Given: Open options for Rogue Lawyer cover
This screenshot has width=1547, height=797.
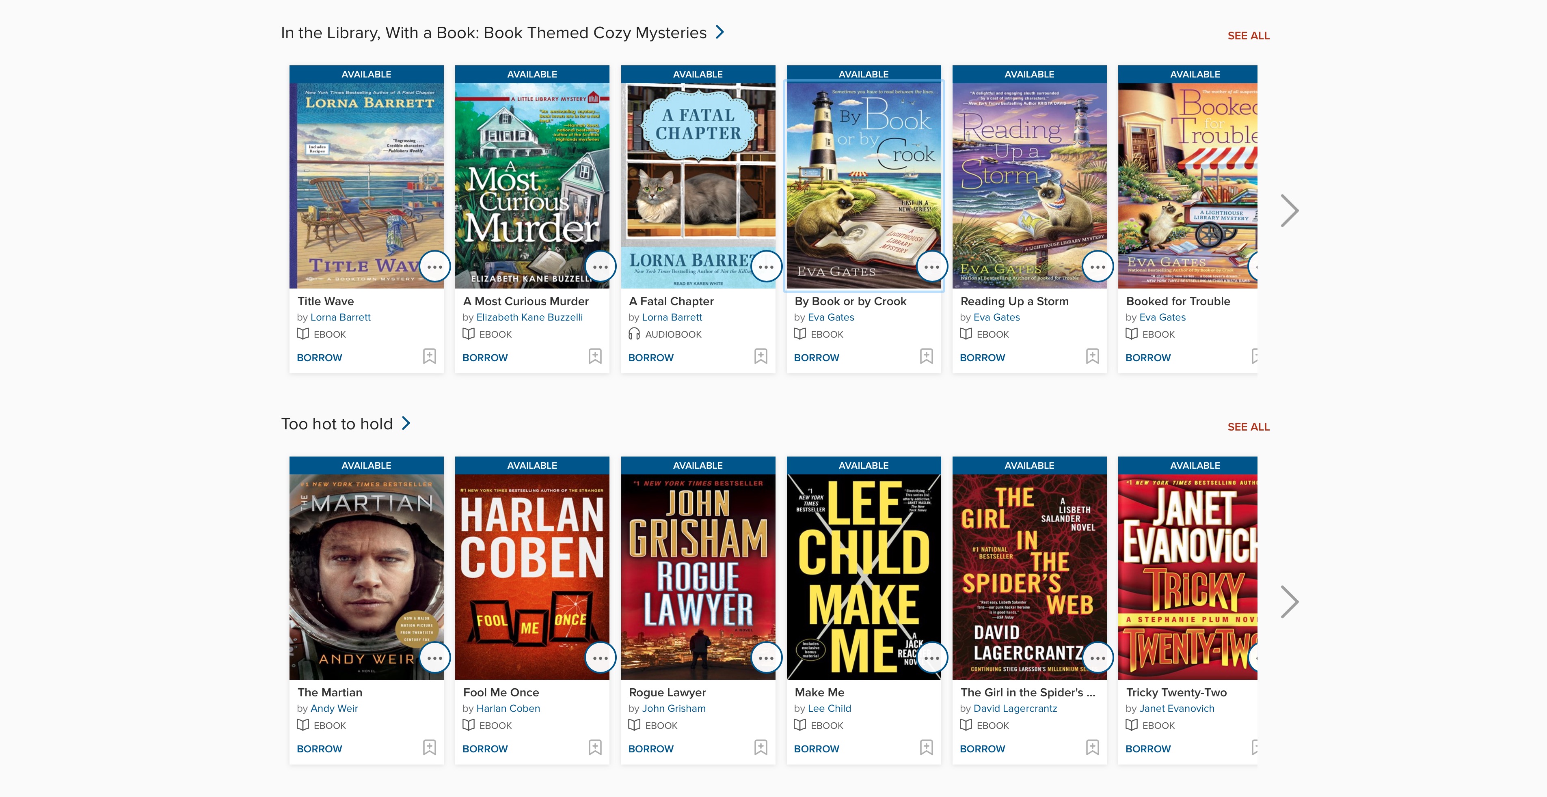Looking at the screenshot, I should [766, 658].
